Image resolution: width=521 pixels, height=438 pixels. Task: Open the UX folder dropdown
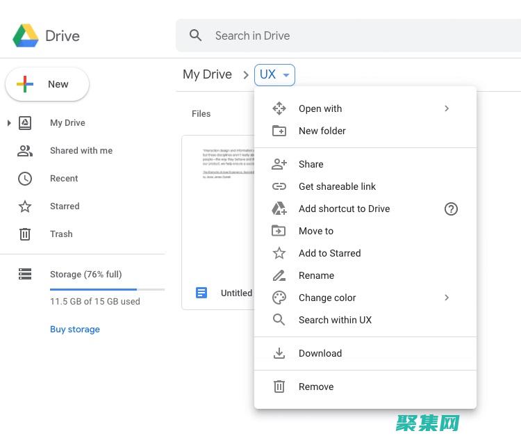click(x=275, y=75)
